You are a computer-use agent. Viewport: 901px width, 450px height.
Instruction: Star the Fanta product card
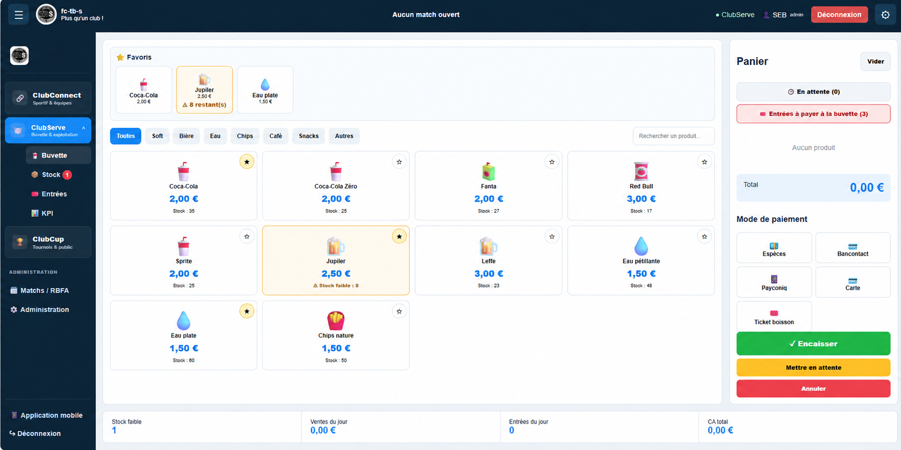(x=552, y=162)
